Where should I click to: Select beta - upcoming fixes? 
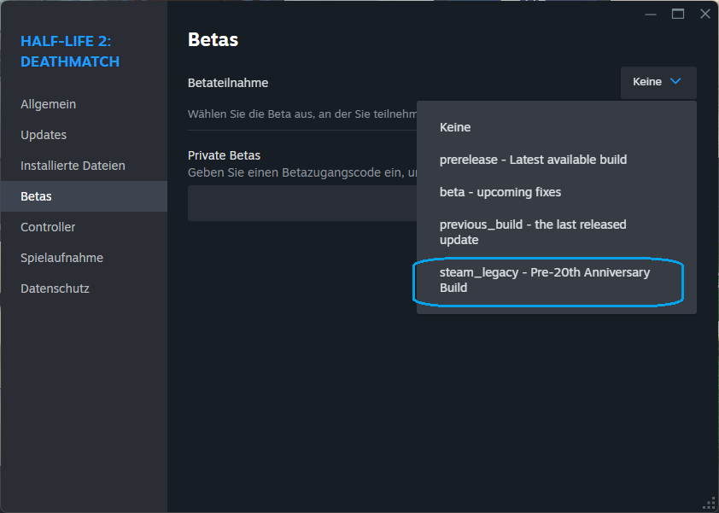pyautogui.click(x=500, y=192)
